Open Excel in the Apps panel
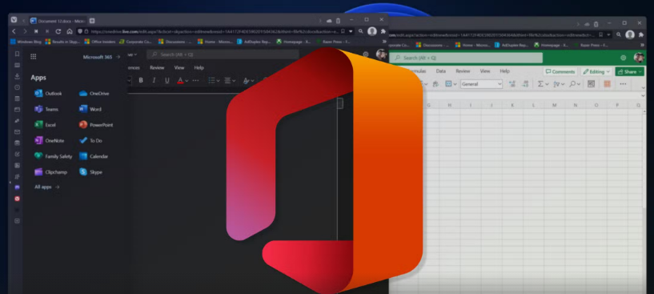The width and height of the screenshot is (654, 294). (45, 124)
